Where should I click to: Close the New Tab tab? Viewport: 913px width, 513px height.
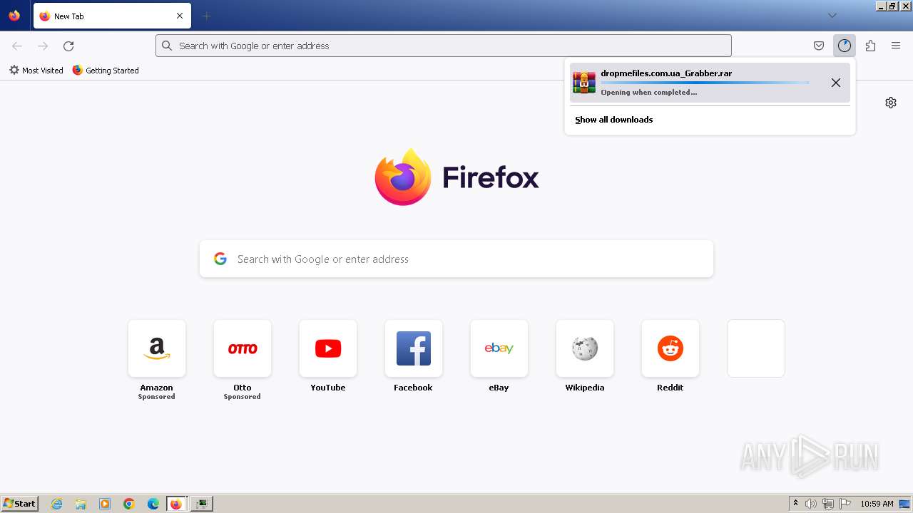pyautogui.click(x=180, y=16)
